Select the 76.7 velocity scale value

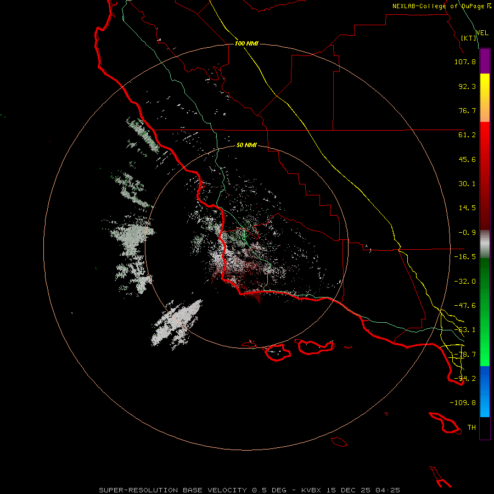(x=467, y=110)
